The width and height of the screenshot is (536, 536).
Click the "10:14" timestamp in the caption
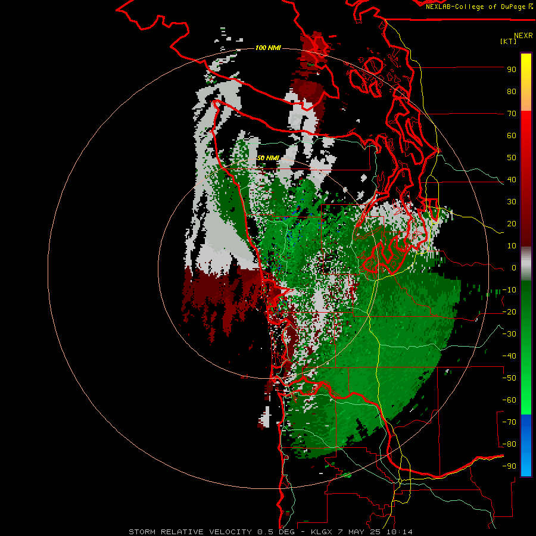[399, 532]
